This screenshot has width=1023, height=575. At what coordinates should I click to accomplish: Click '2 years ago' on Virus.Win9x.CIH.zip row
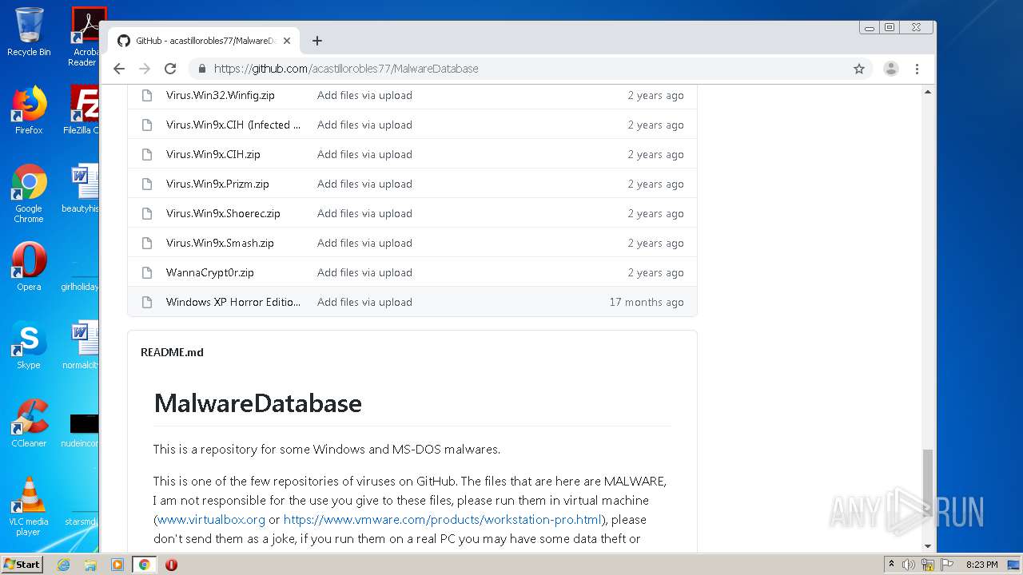(655, 154)
